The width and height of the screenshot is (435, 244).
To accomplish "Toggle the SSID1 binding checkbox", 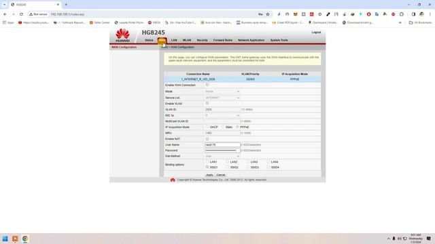I will (x=207, y=167).
